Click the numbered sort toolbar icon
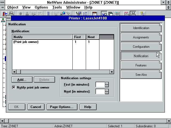171x128 pixels. [85, 14]
